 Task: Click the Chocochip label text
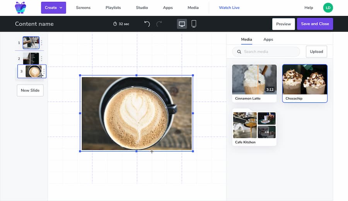[x=294, y=99]
